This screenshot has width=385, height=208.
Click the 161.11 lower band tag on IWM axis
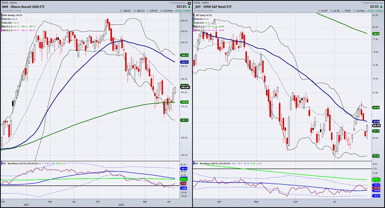[184, 120]
